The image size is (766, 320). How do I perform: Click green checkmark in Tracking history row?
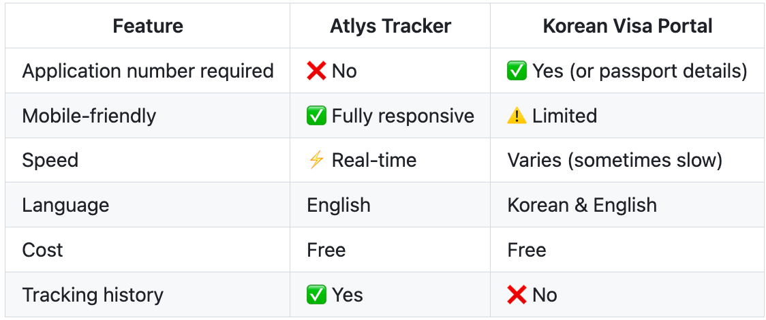[316, 295]
